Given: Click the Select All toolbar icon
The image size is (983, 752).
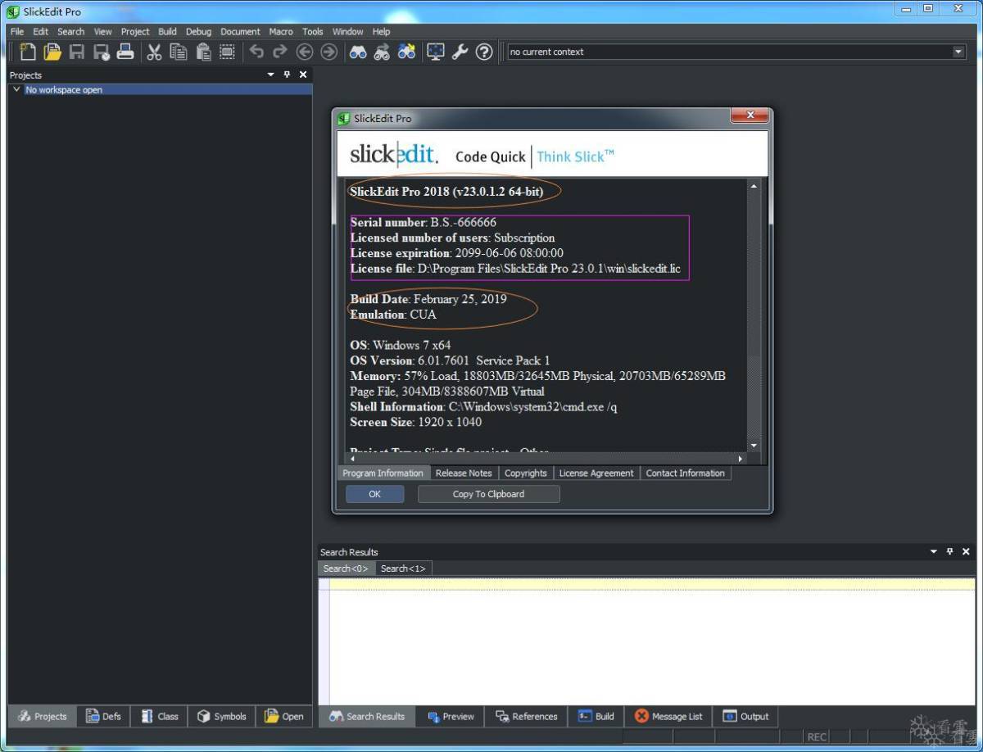Looking at the screenshot, I should [227, 52].
